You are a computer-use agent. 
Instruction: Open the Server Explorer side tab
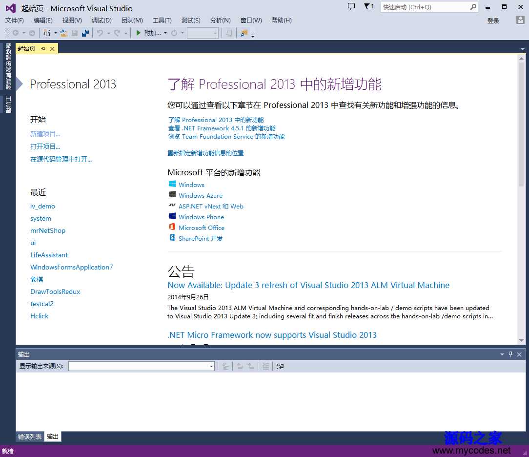(x=8, y=66)
